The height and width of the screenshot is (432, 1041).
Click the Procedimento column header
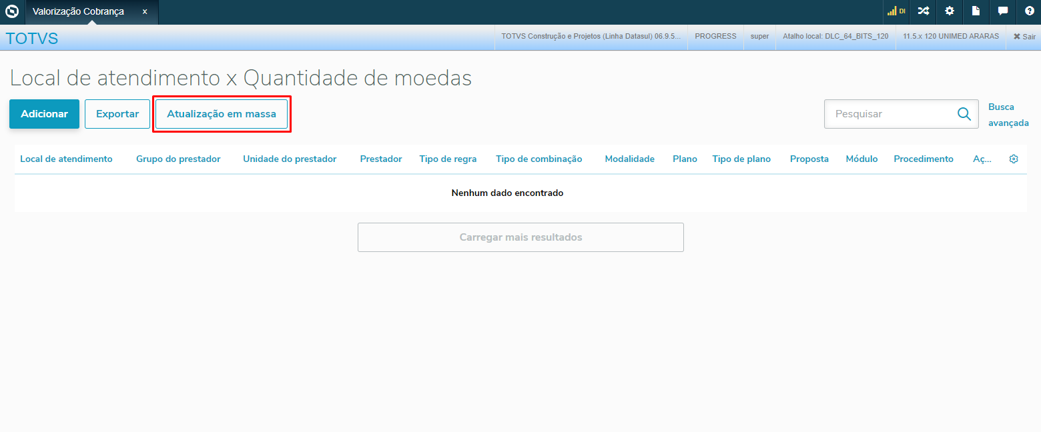(x=924, y=159)
